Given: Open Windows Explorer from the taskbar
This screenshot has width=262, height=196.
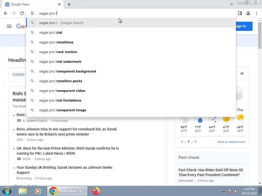Looking at the screenshot, I should coord(23,191).
